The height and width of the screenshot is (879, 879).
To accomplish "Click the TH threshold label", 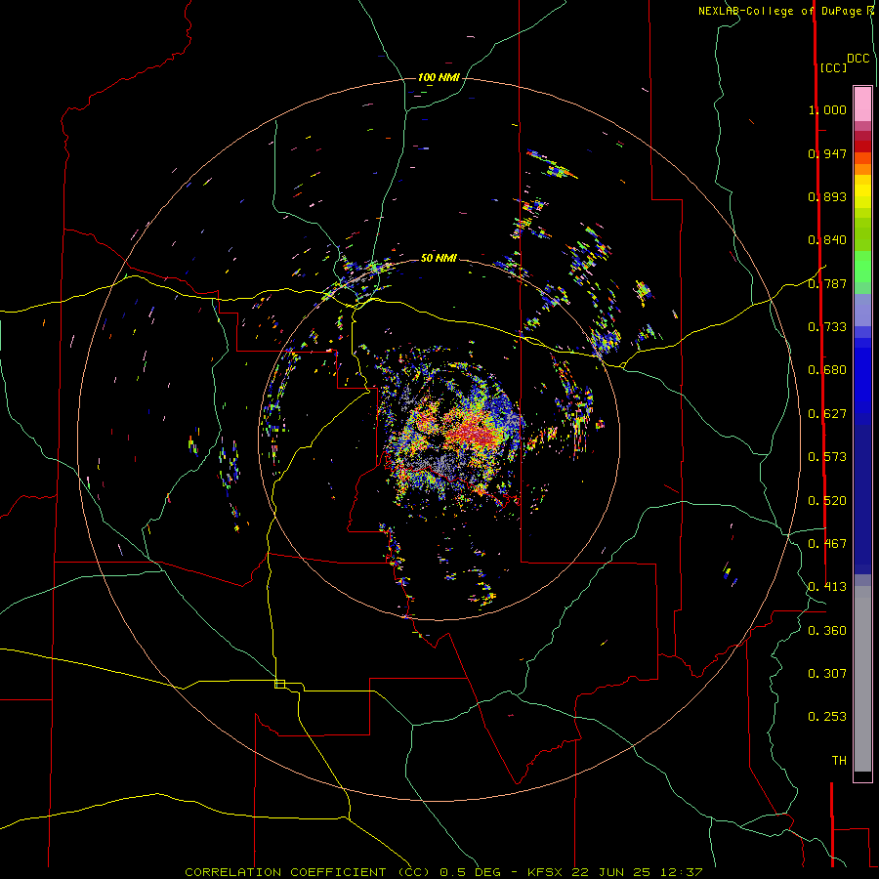I will tap(839, 761).
